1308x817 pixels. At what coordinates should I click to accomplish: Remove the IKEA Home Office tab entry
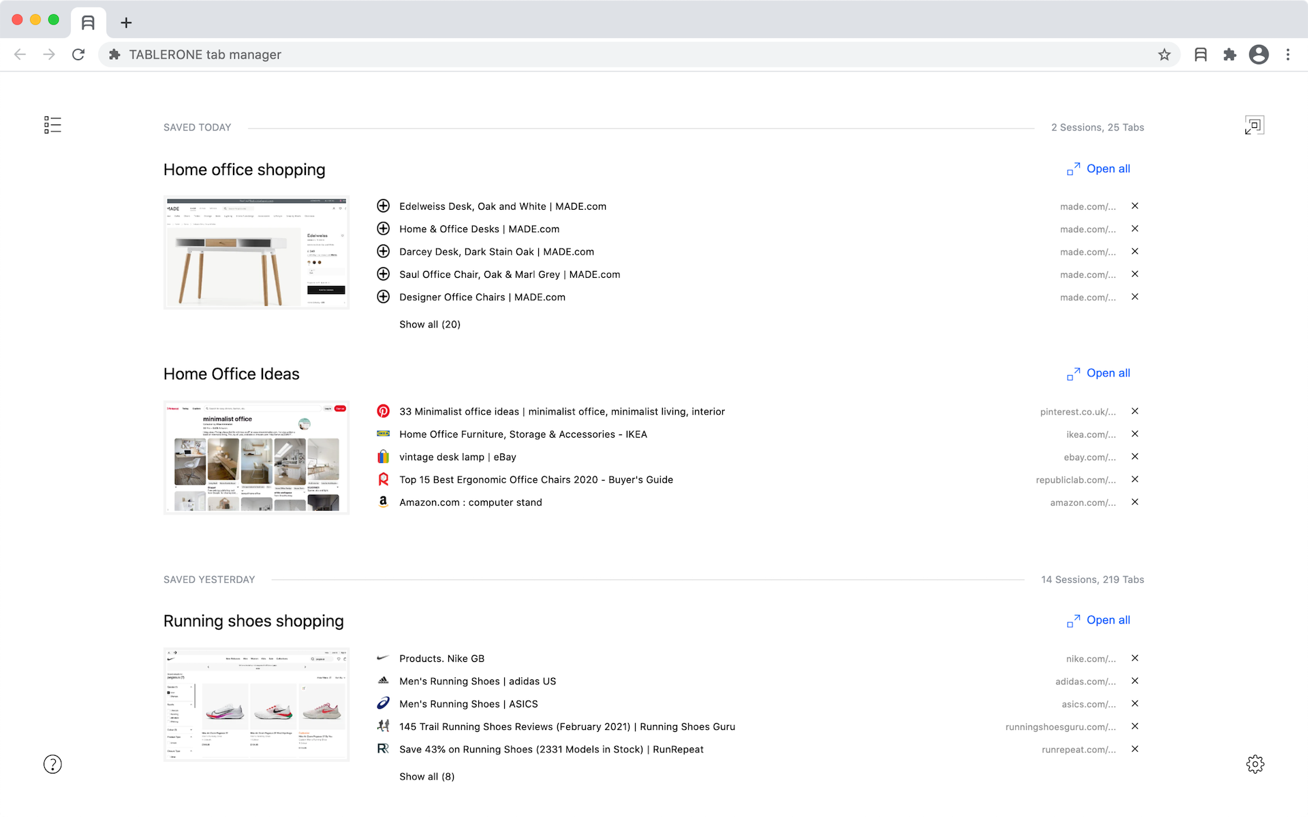(1135, 434)
